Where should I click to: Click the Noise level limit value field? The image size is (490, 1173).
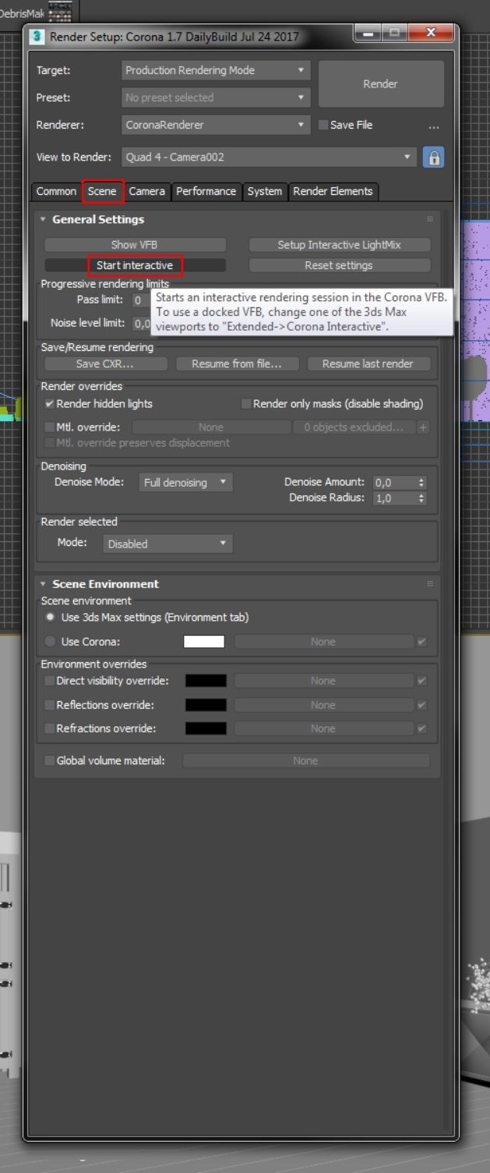click(x=141, y=324)
